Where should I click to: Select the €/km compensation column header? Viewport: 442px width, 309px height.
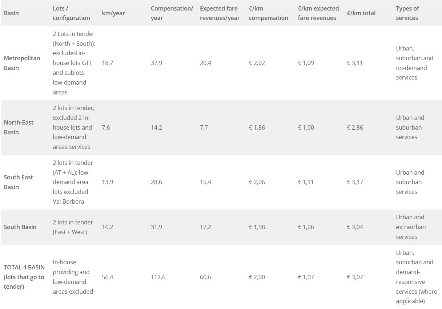[269, 13]
